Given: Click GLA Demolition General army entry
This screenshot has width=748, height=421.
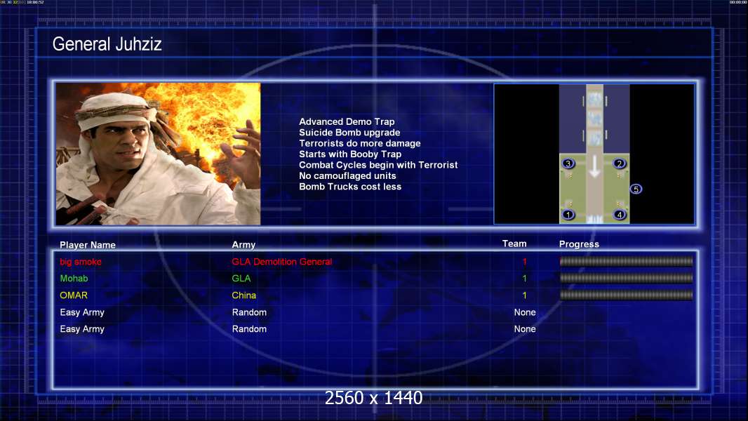Looking at the screenshot, I should (282, 262).
